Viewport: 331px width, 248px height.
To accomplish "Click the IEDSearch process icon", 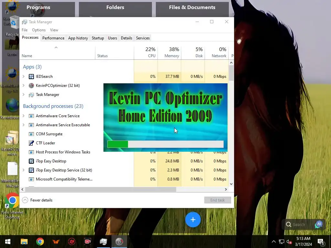I will [31, 77].
